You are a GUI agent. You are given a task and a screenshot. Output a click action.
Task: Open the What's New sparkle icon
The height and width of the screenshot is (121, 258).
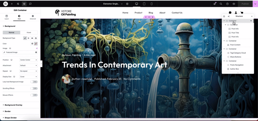(x=215, y=4)
